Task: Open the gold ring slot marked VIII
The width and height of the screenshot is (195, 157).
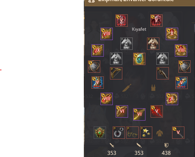Action: coord(181,50)
